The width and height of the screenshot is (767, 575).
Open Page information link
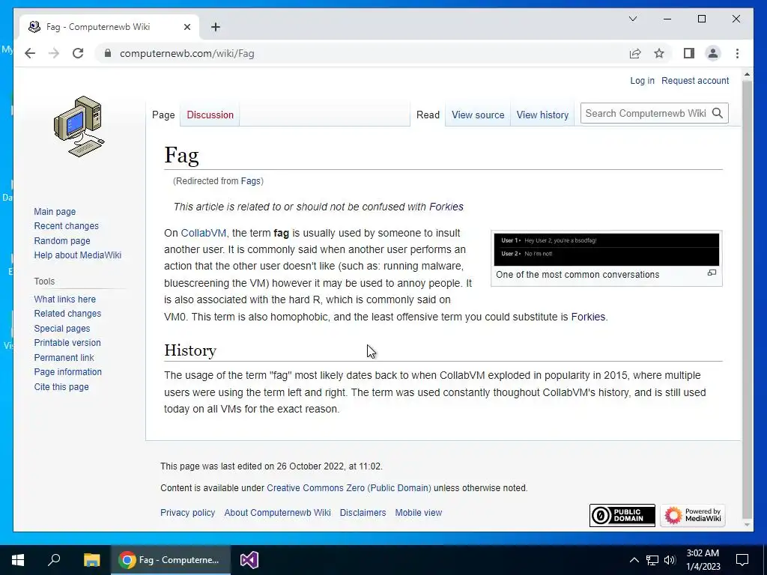coord(67,372)
